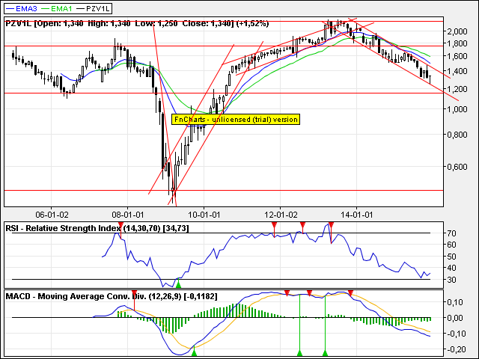Click the 1,200 price axis label

[x=457, y=89]
